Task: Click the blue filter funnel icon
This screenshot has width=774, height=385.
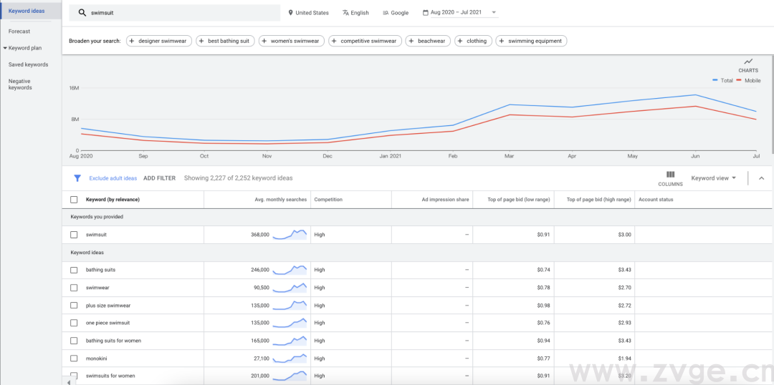Action: point(77,178)
